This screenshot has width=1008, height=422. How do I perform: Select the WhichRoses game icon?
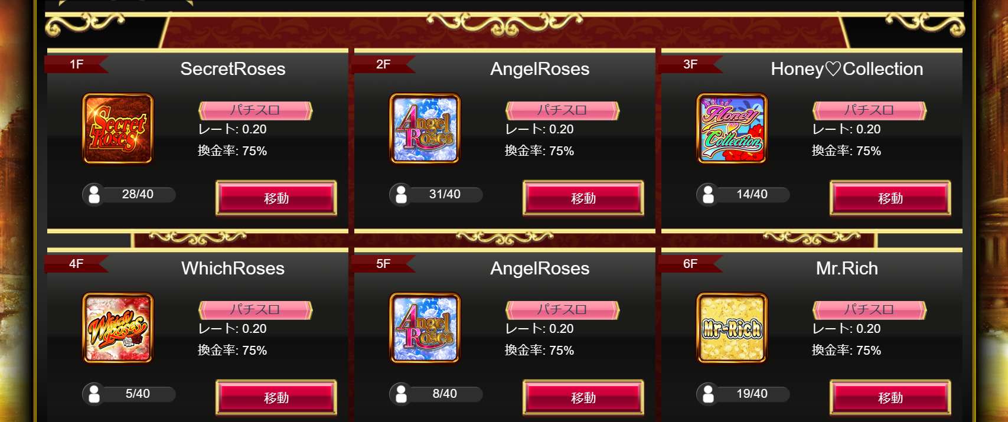tap(118, 328)
